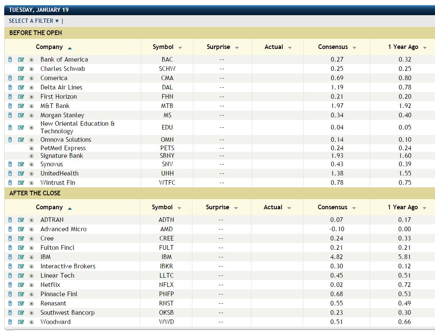Expand the PetMed Express row
Viewport: 435px width, 335px height.
31,148
